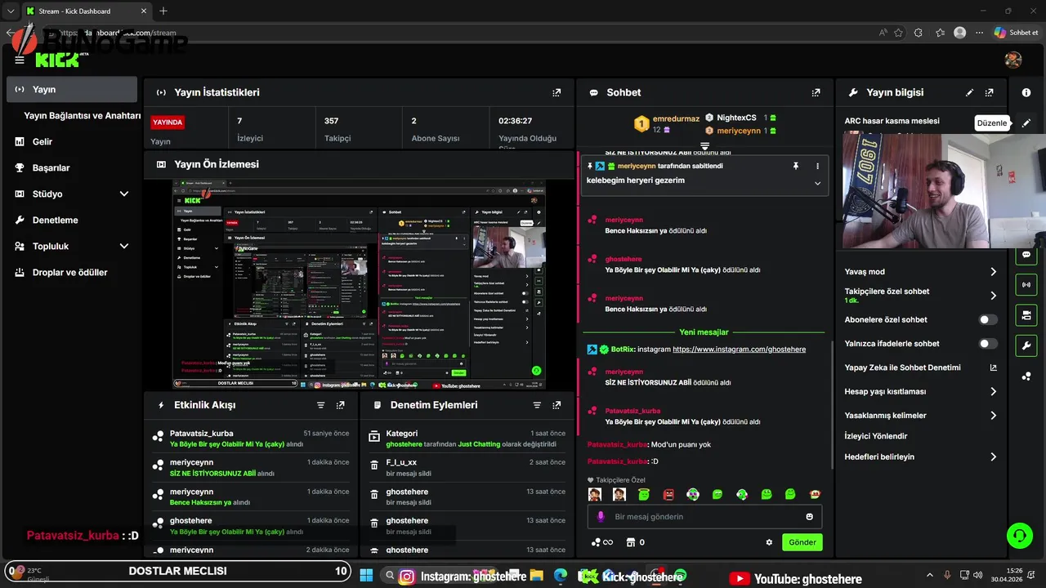Open emredurmaz in chat leaderboard
The height and width of the screenshot is (588, 1046).
pos(675,118)
